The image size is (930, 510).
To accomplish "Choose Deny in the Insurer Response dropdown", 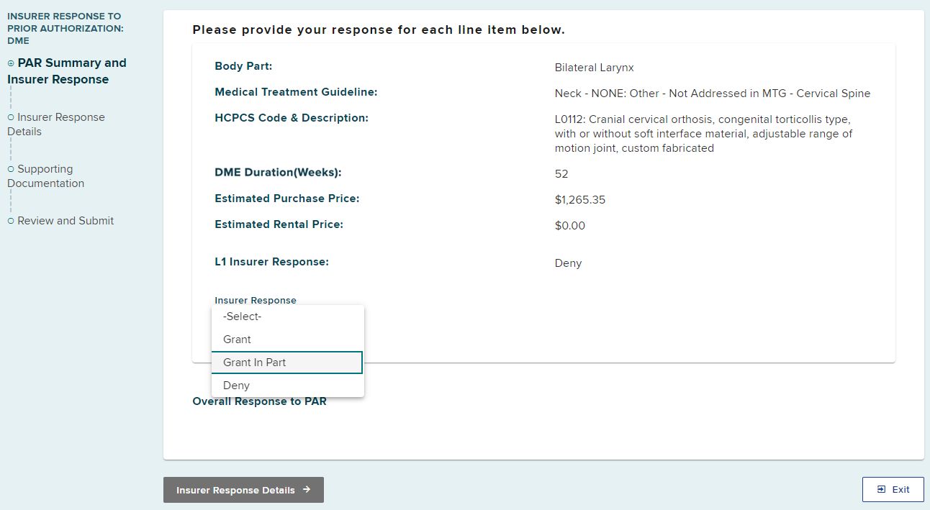I will point(236,386).
